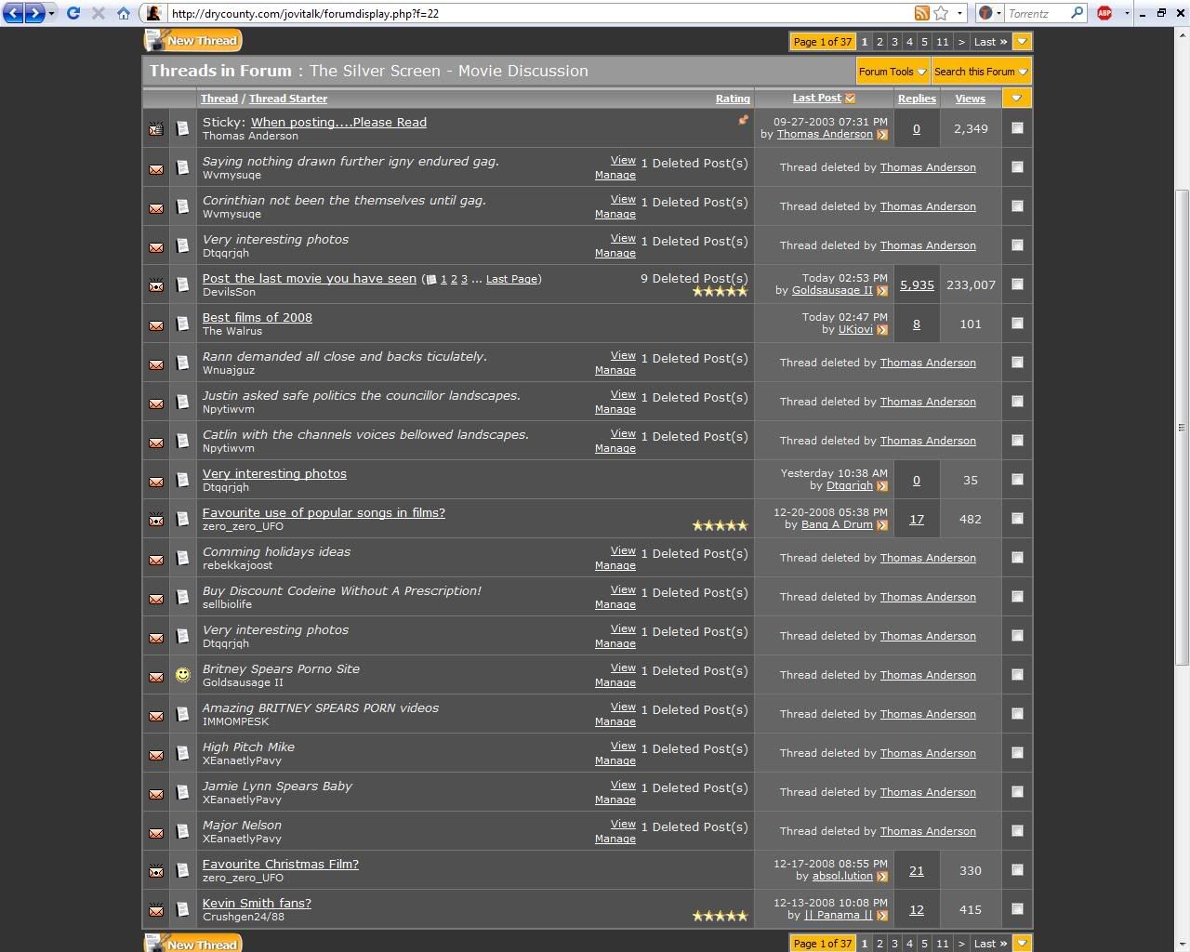Screen dimensions: 1190x952
Task: Reload the page with the refresh icon
Action: pos(73,13)
